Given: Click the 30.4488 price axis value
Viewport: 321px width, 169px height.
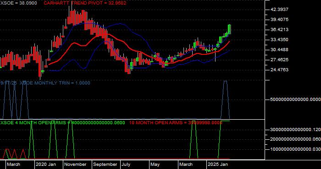Looking at the screenshot, I should tap(279, 50).
